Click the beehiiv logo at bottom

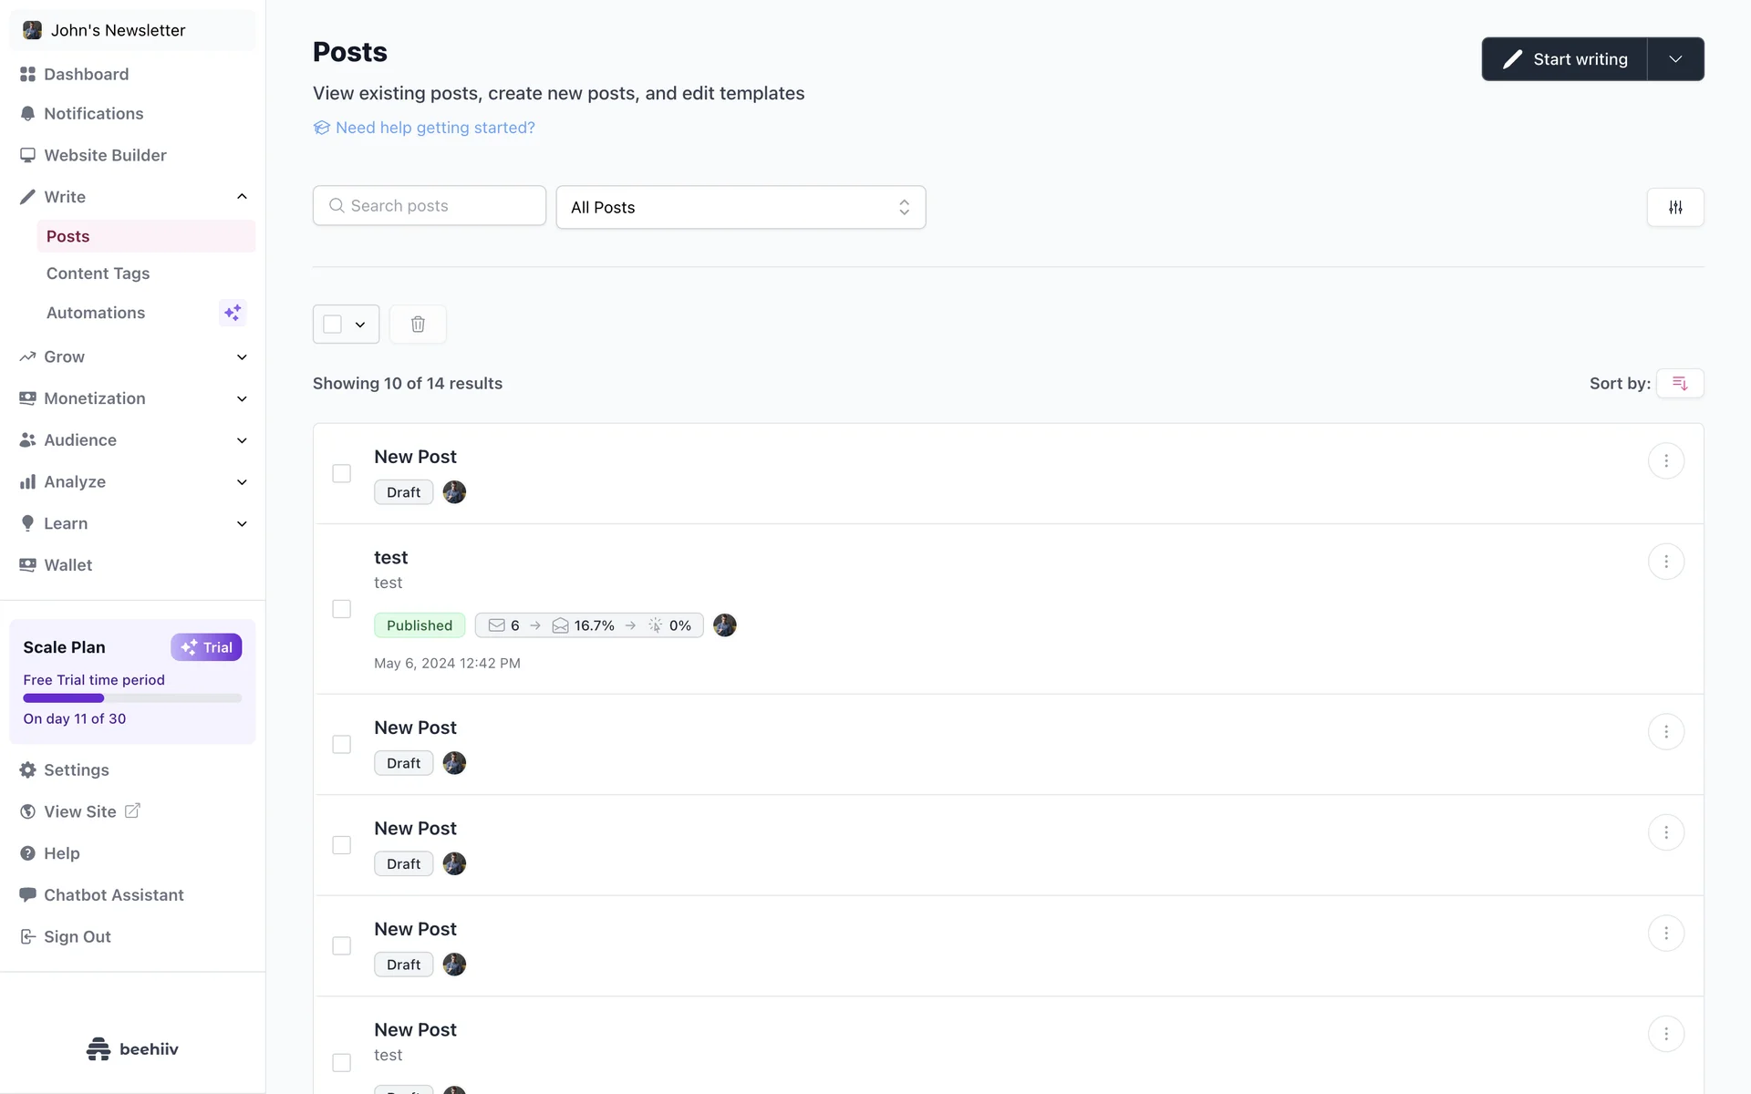(x=132, y=1049)
